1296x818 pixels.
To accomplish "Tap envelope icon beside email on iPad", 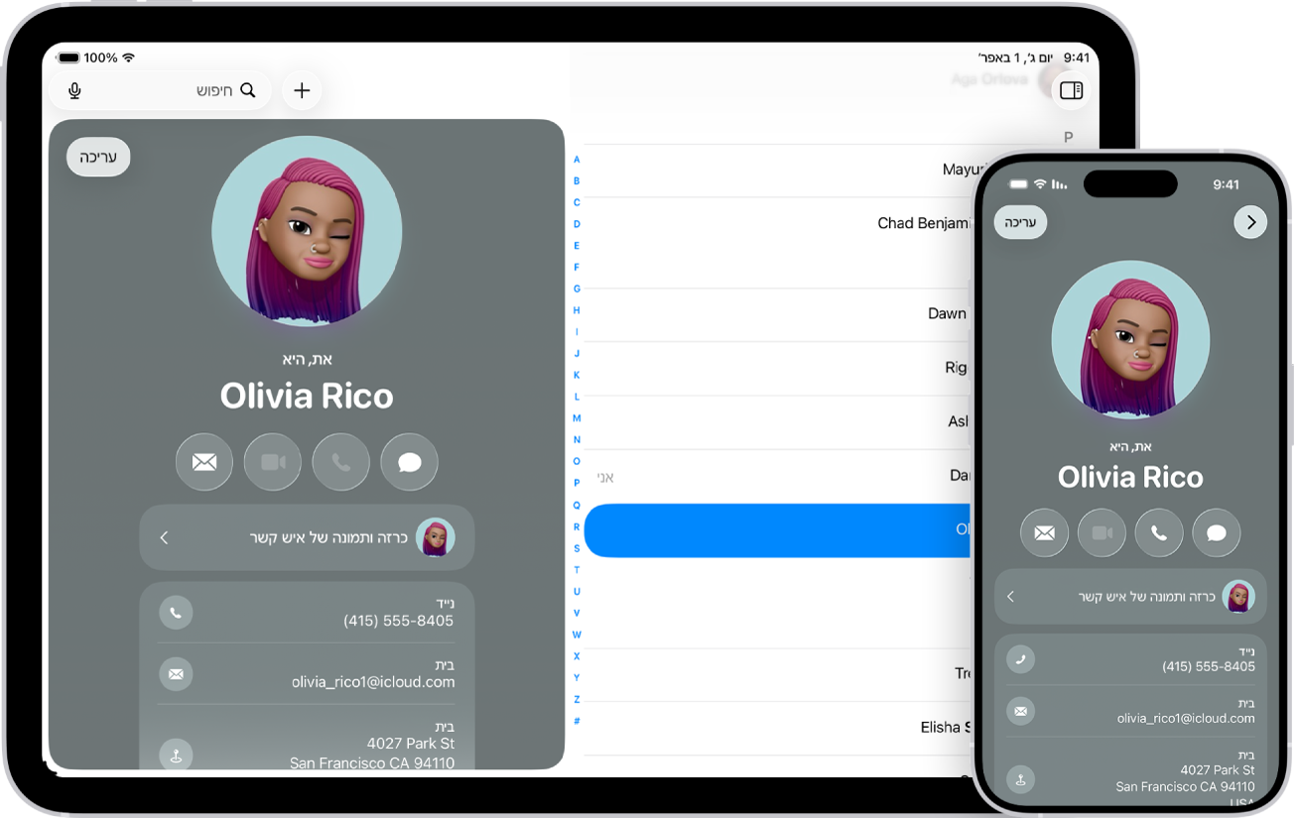I will (176, 674).
